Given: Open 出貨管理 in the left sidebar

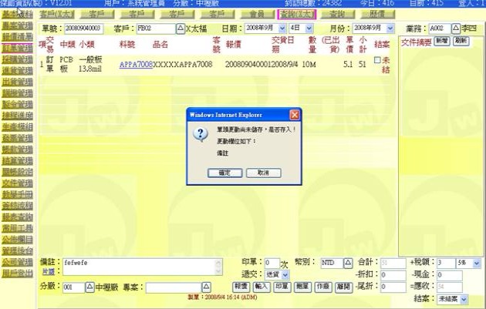Looking at the screenshot, I should coord(17,81).
